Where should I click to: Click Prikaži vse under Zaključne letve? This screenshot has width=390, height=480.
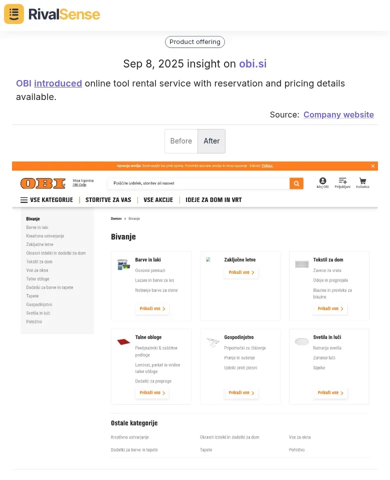[x=241, y=272]
